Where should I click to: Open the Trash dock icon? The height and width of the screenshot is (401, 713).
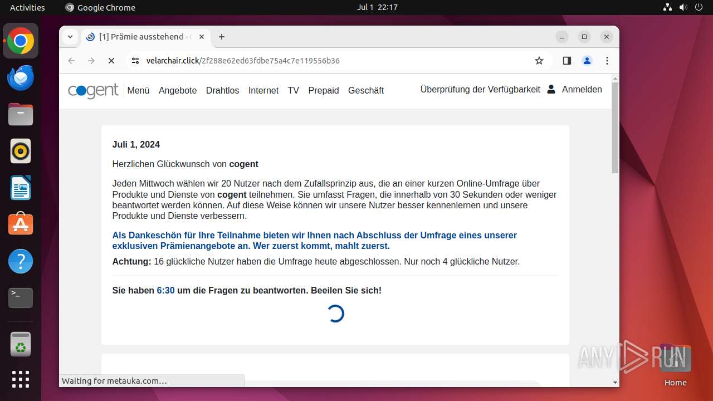21,344
